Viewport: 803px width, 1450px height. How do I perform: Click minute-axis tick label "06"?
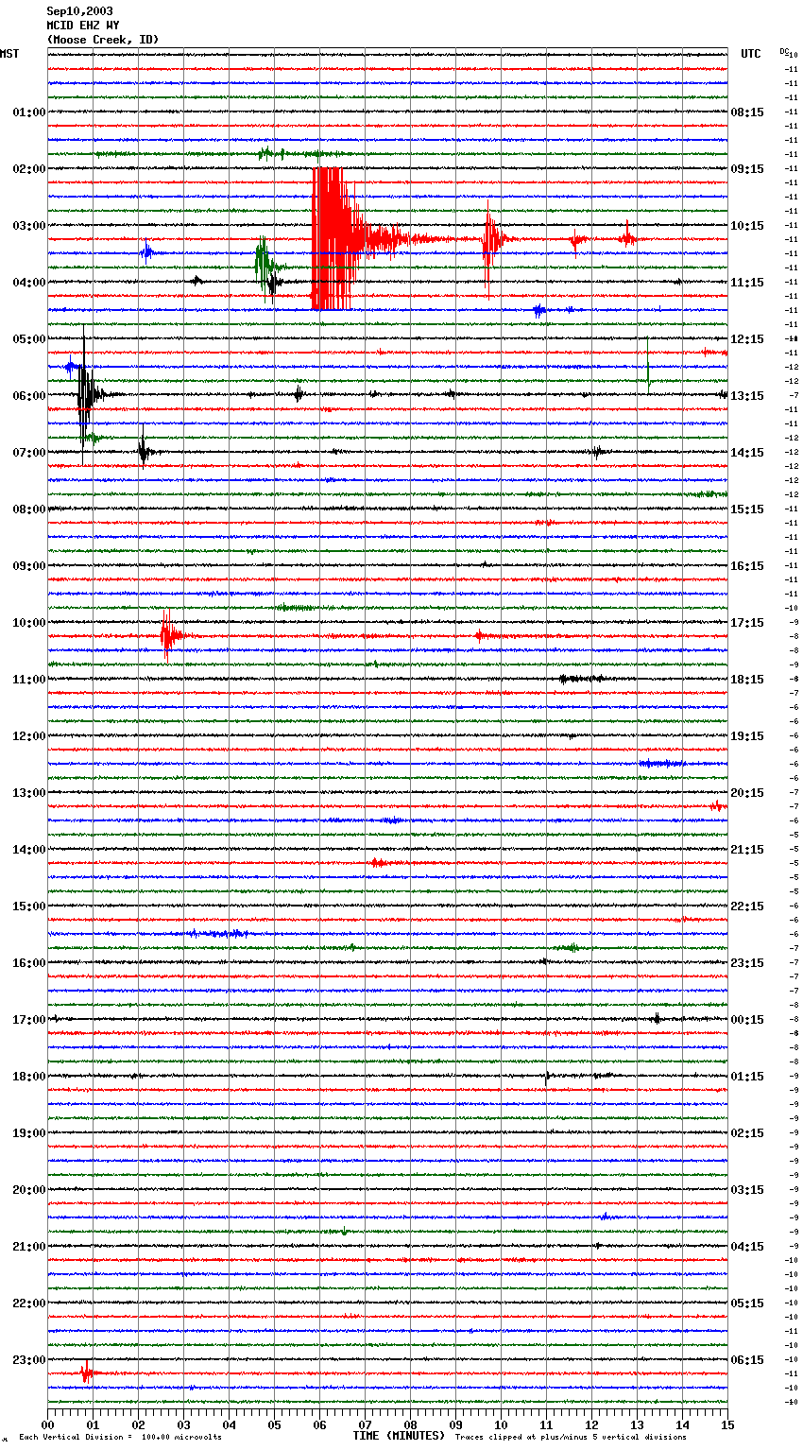(x=319, y=1424)
